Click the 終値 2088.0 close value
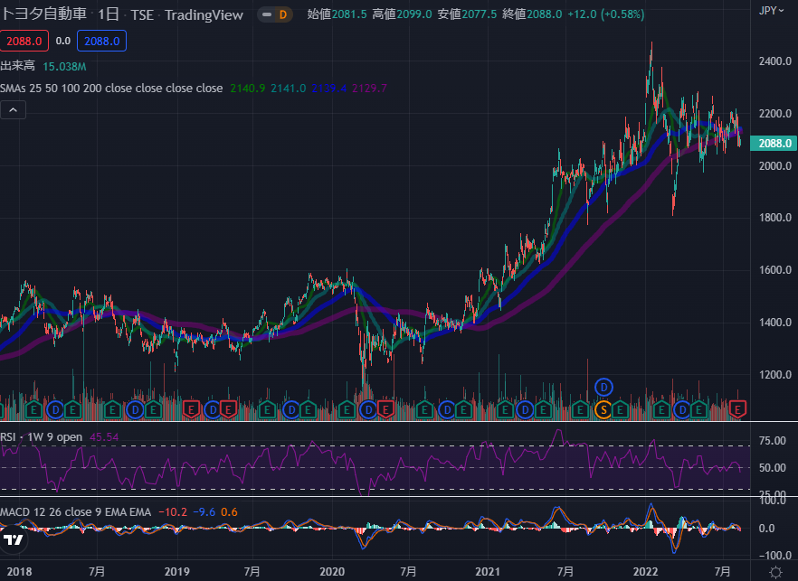 coord(532,14)
